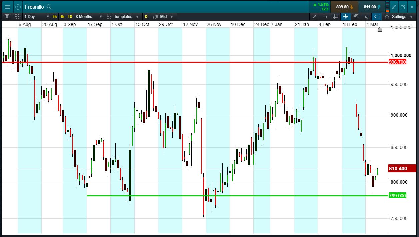Viewport: 419px width, 237px height.
Task: Open the Mid price type dropdown
Action: point(163,16)
